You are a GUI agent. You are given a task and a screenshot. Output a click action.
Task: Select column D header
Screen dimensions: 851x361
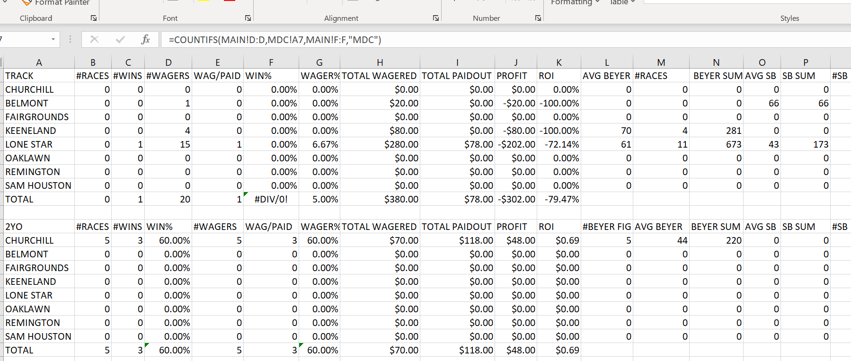(168, 62)
